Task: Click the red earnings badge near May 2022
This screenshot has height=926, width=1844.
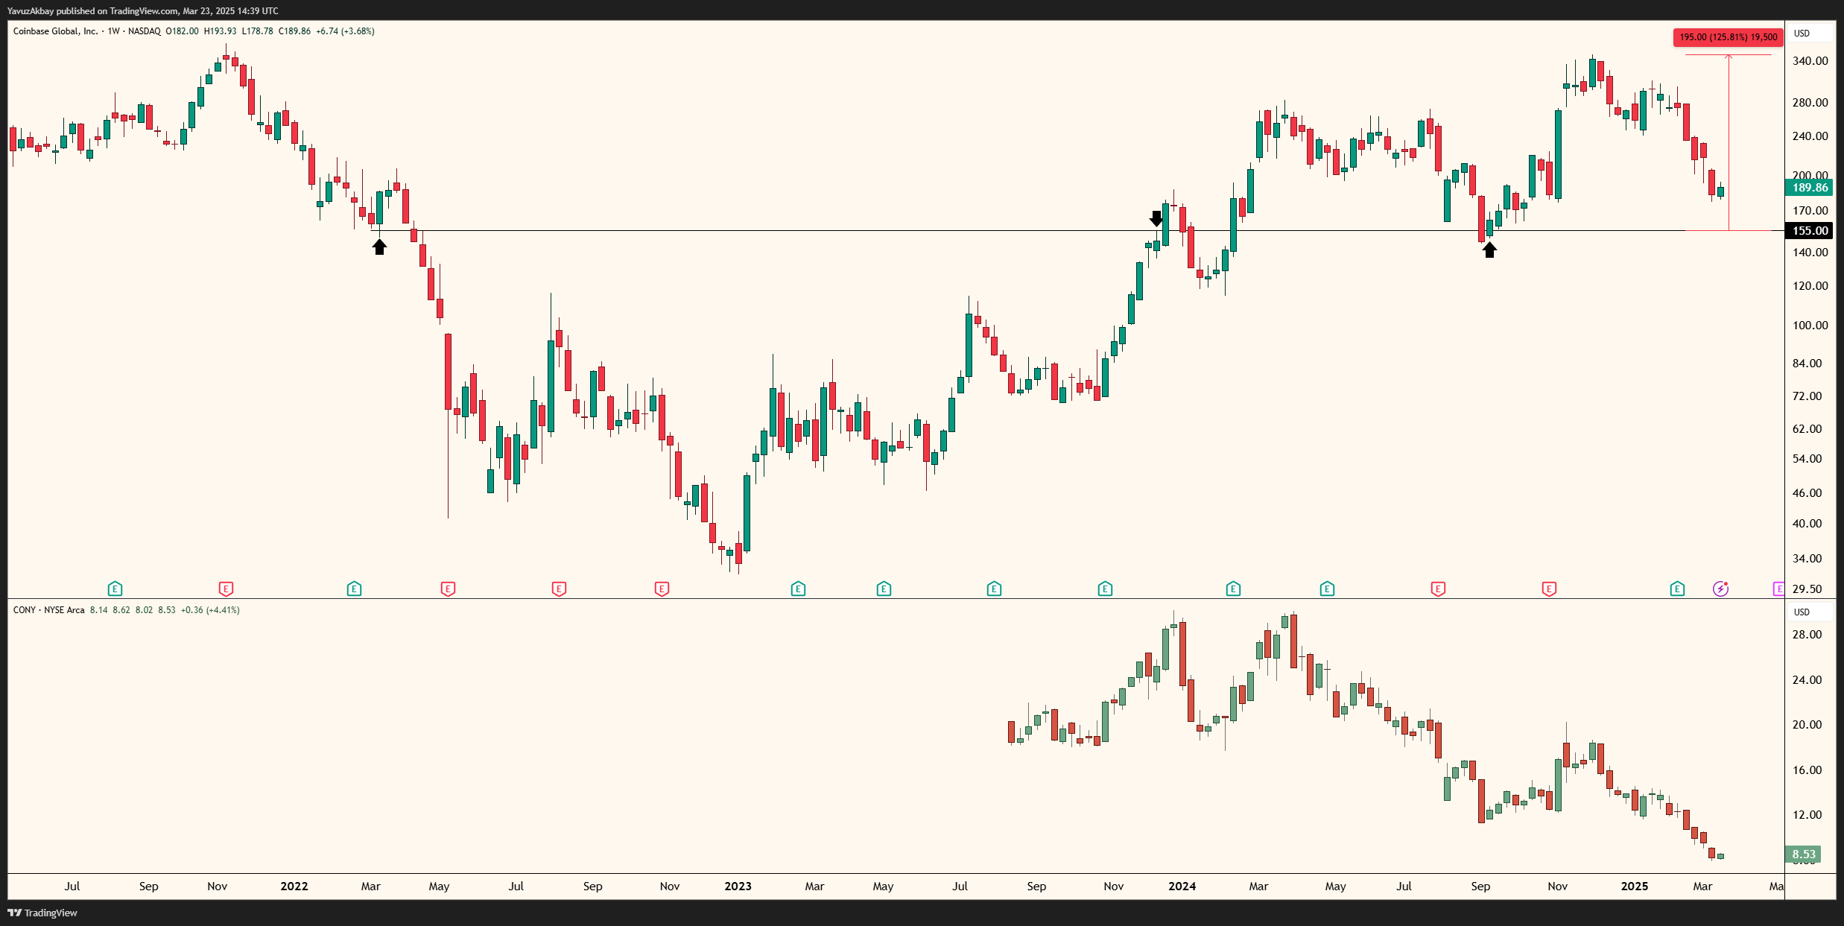Action: pyautogui.click(x=448, y=589)
